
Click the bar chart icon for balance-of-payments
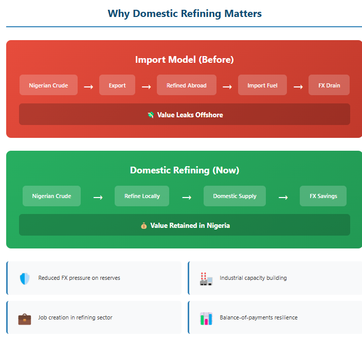click(206, 318)
